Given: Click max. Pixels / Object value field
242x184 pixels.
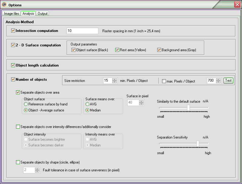Looking at the screenshot, I should 212,80.
